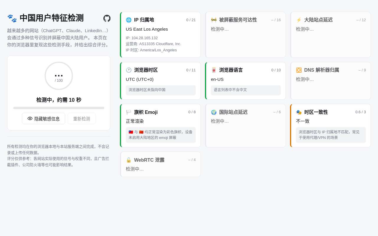378x236 pixels.
Task: Click the 0.6 / 3 score
Action: coord(361,112)
